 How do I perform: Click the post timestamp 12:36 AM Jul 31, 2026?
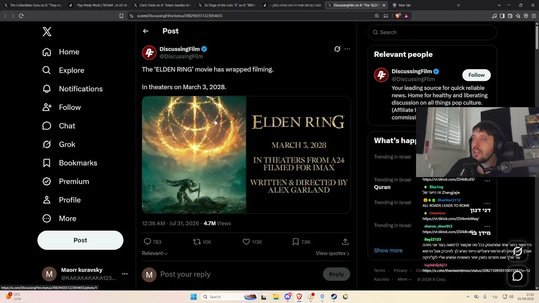point(170,223)
